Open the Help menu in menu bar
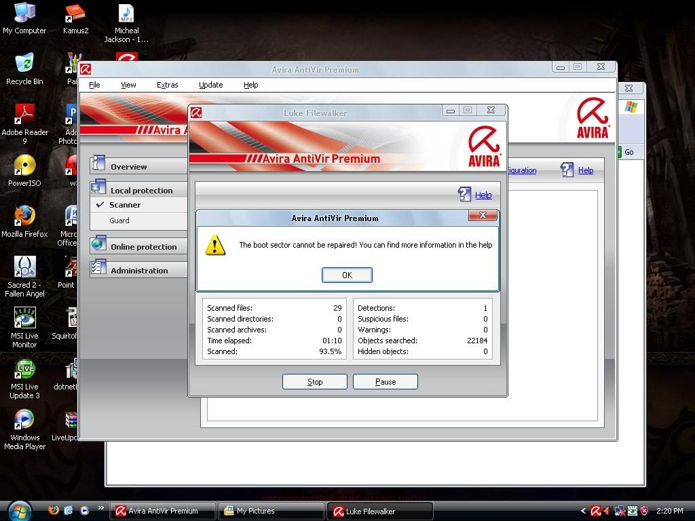This screenshot has width=695, height=521. coord(251,85)
